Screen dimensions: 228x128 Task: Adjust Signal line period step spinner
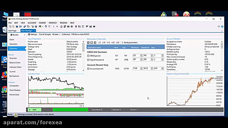coord(162,59)
